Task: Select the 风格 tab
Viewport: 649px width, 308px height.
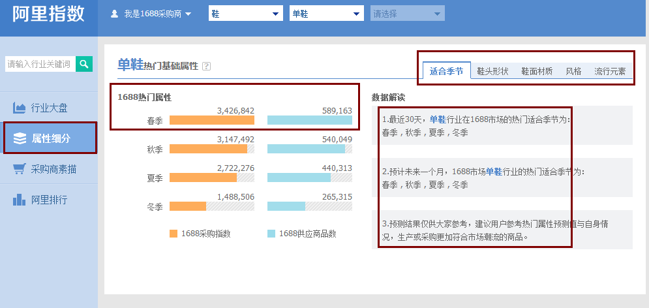Action: click(x=573, y=72)
